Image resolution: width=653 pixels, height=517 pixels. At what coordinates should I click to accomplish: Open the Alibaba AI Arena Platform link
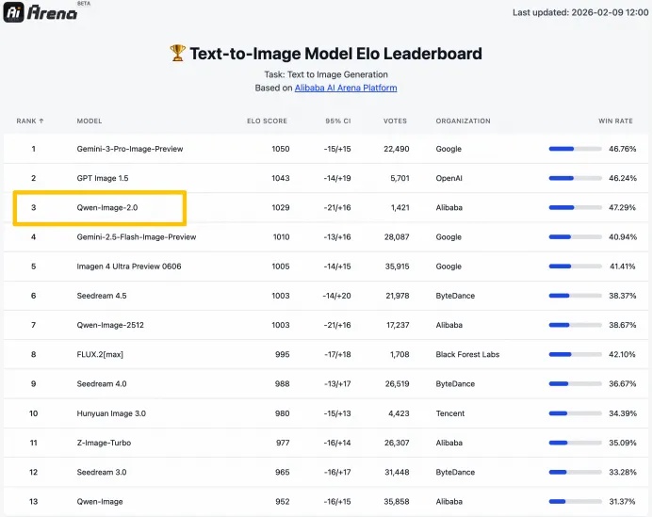pyautogui.click(x=346, y=88)
